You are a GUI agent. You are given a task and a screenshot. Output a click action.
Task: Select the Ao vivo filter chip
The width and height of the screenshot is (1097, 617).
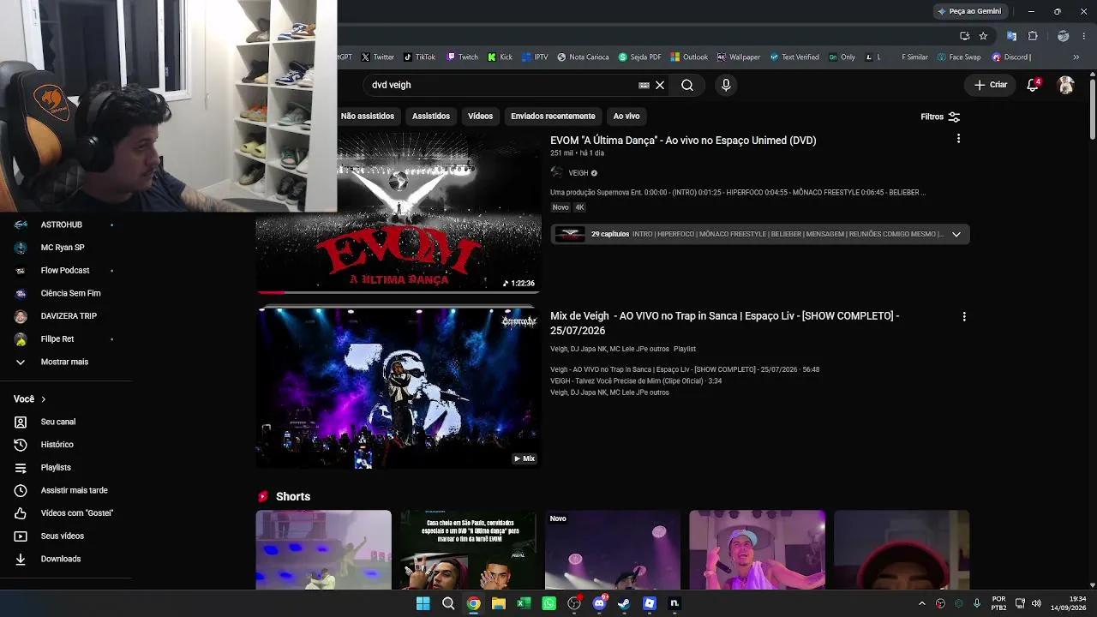point(626,116)
